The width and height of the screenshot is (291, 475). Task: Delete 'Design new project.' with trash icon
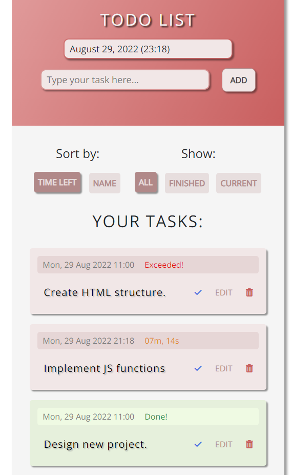(x=250, y=444)
